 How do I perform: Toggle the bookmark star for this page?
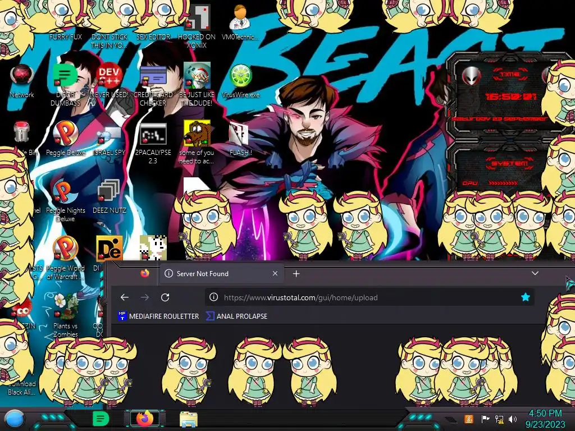pos(525,297)
